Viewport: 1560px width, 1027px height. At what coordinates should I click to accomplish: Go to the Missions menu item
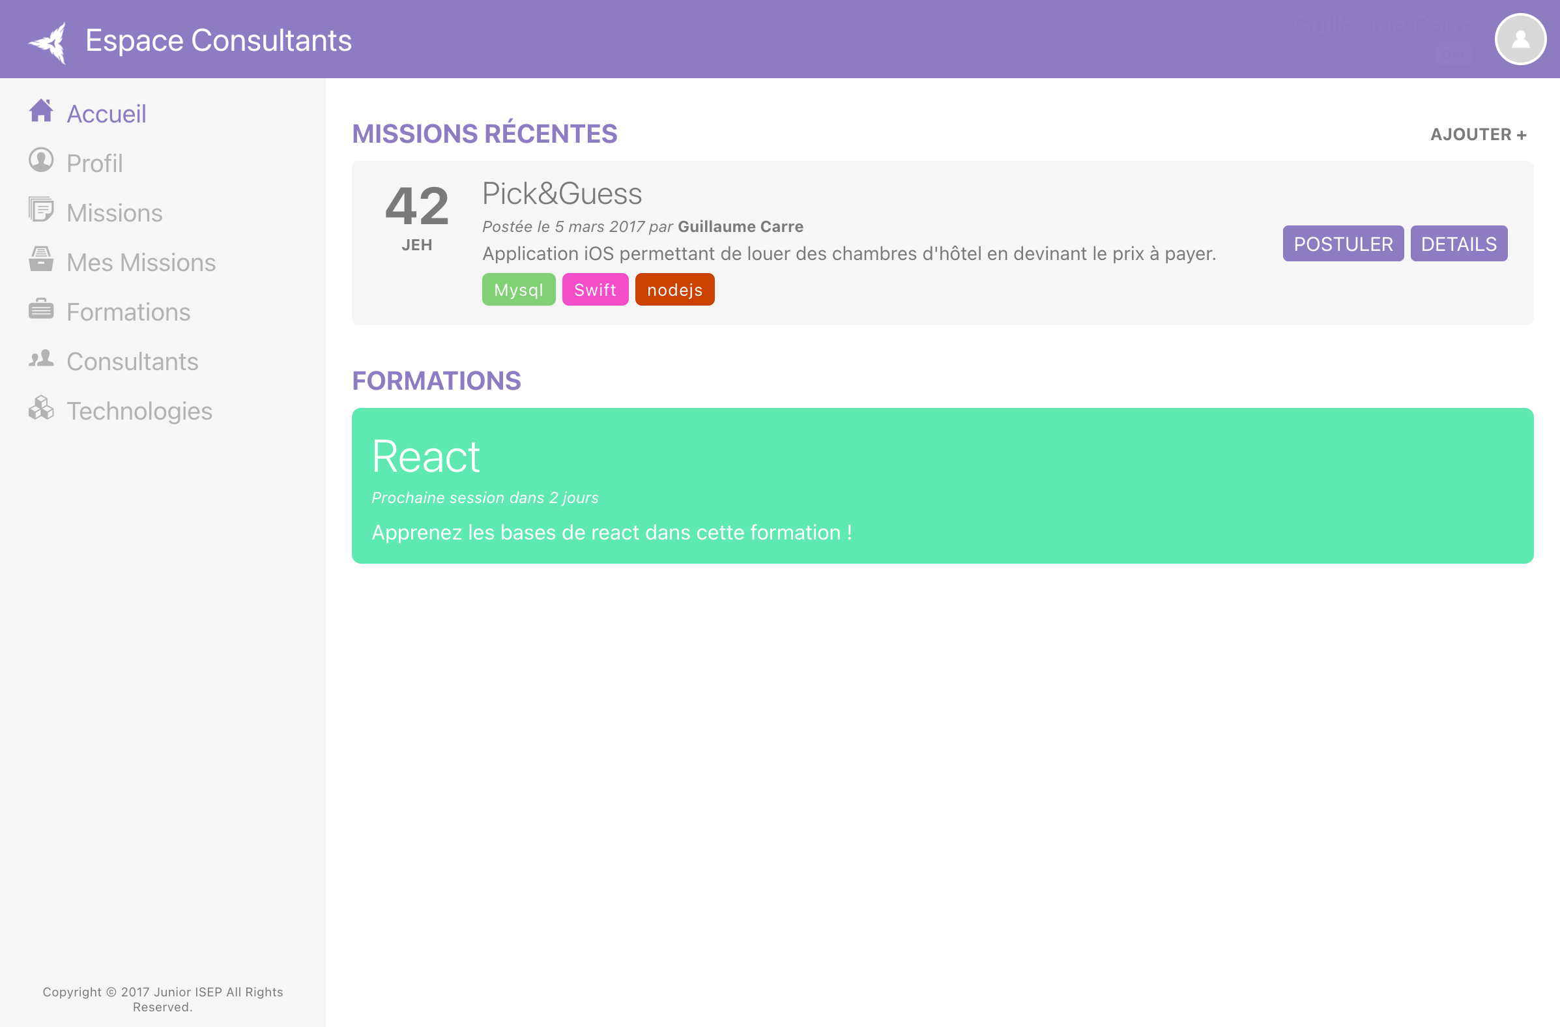[115, 213]
